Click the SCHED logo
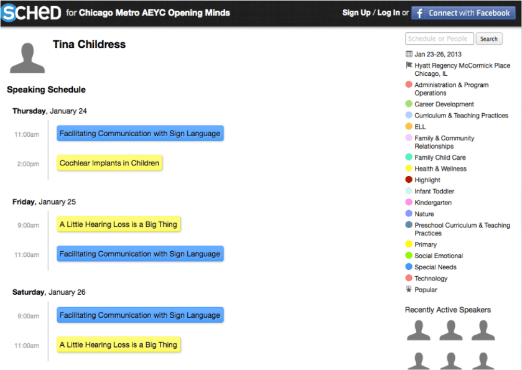The height and width of the screenshot is (370, 522). [31, 12]
